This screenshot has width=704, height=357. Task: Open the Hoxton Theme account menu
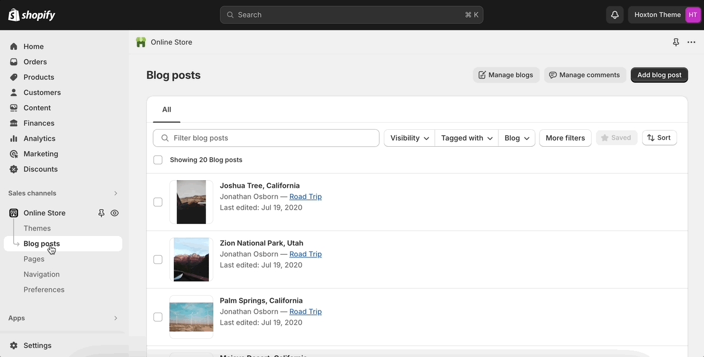click(665, 15)
